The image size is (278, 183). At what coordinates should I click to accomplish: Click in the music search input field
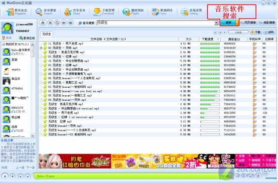click(156, 23)
